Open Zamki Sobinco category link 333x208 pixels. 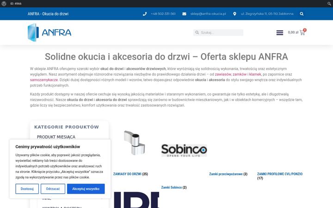coord(172,187)
